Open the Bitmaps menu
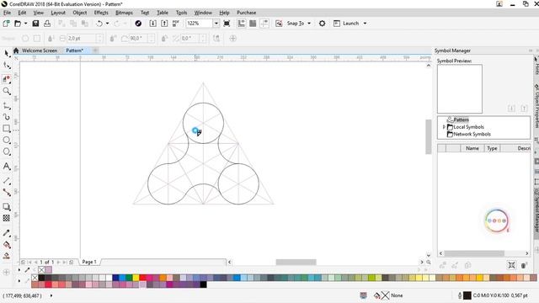Image resolution: width=539 pixels, height=303 pixels. 124,13
